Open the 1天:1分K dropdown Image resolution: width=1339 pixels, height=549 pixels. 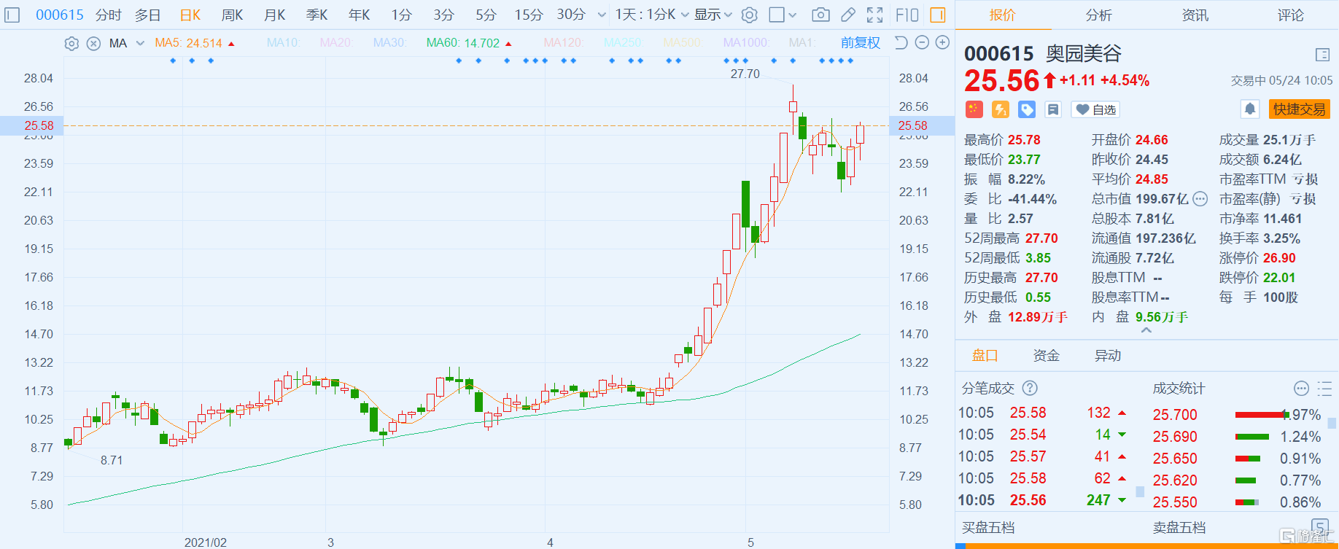tap(651, 15)
